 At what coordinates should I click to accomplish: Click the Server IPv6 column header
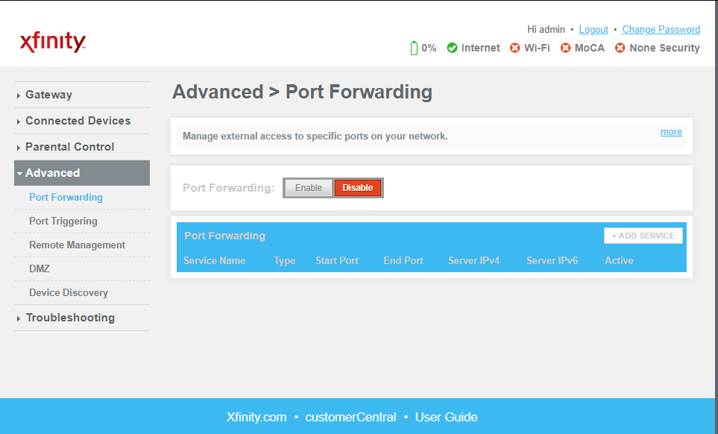[552, 260]
